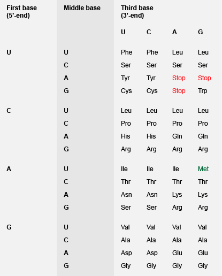The image size is (222, 276).
Task: Click the first Cys cell
Action: (126, 91)
